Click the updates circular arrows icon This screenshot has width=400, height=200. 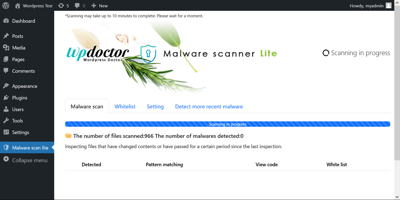61,6
